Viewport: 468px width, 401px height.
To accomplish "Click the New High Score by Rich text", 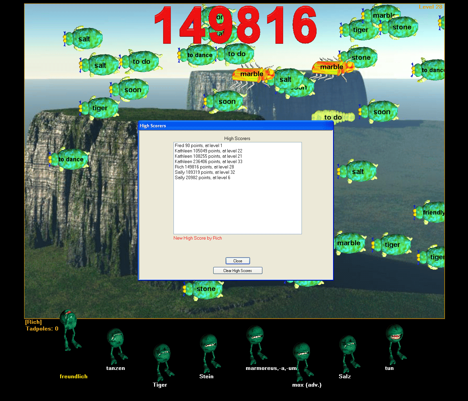I will (x=198, y=238).
